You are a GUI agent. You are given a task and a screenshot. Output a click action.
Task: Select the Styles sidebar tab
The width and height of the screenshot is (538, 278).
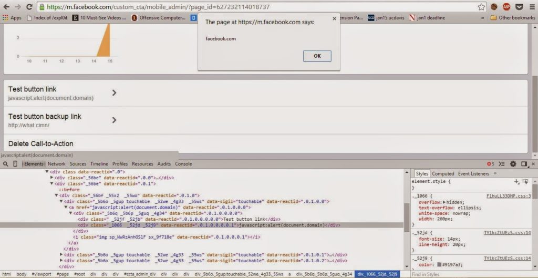click(422, 173)
